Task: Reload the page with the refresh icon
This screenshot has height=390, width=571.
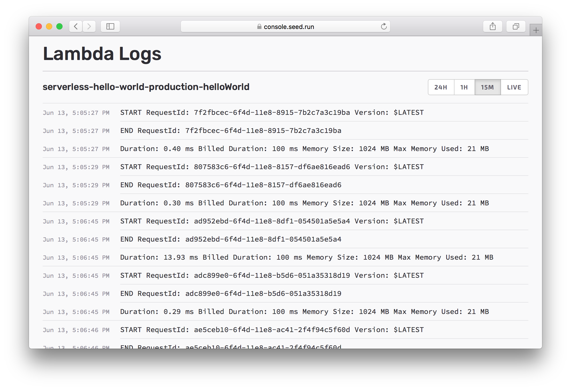Action: (x=384, y=26)
